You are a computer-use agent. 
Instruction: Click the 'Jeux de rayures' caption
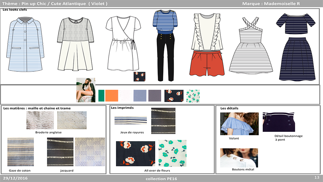pyautogui.click(x=132, y=132)
